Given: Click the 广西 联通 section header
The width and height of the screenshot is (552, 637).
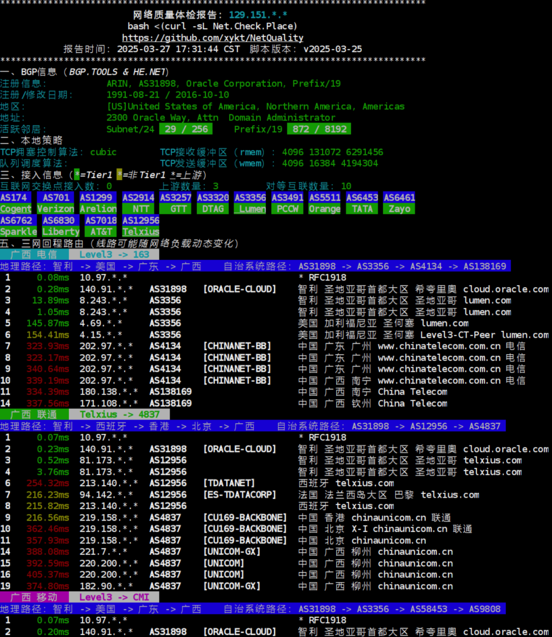Looking at the screenshot, I should [34, 415].
